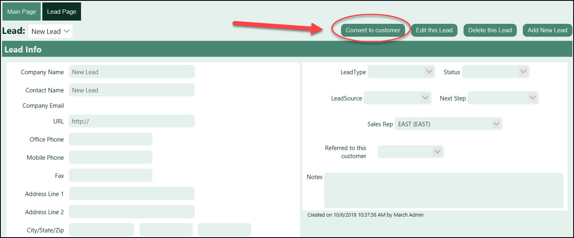The width and height of the screenshot is (574, 238).
Task: Open the Status dropdown
Action: tap(495, 72)
